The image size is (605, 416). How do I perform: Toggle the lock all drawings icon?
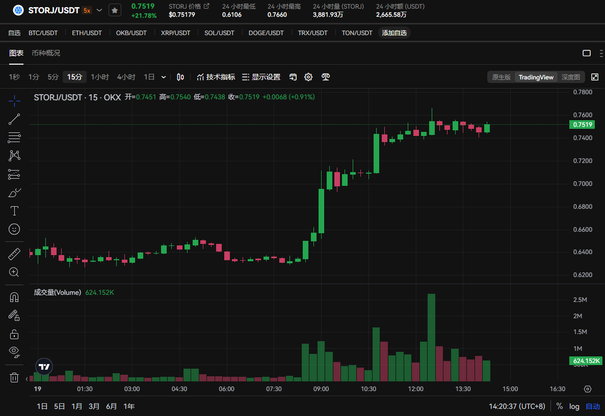tap(14, 334)
